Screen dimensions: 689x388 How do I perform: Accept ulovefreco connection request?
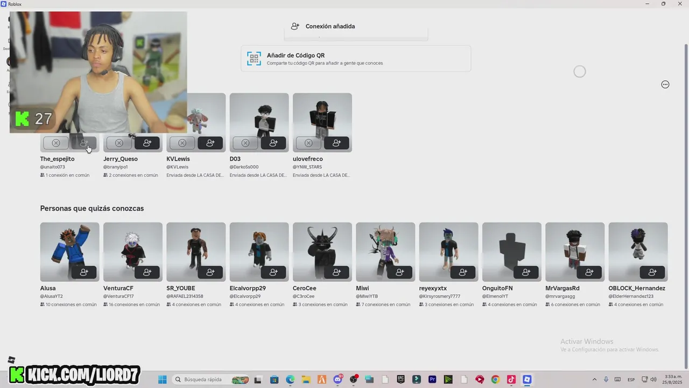tap(336, 143)
